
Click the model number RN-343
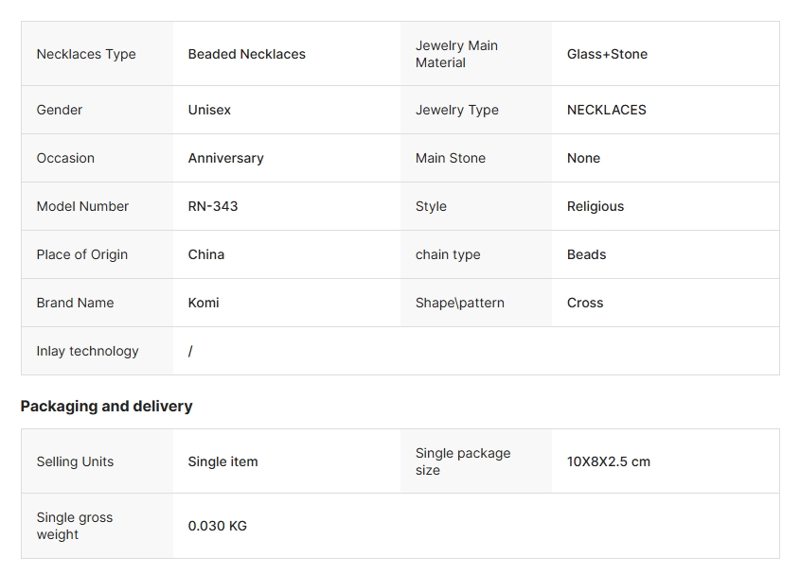point(213,206)
